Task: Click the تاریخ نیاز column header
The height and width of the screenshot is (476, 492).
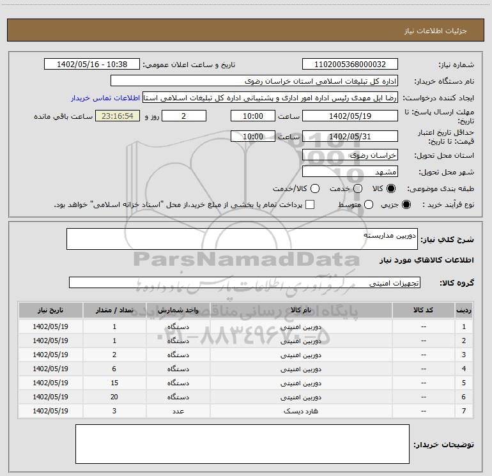Action: [50, 311]
